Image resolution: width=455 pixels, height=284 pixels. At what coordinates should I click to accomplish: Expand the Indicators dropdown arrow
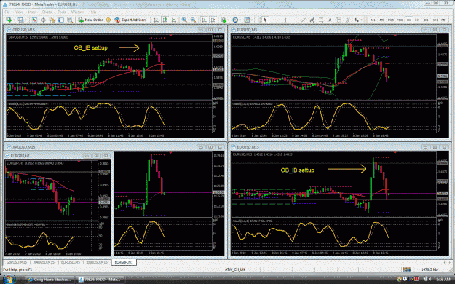(x=229, y=20)
